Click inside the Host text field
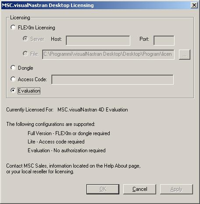Image resolution: width=200 pixels, height=204 pixels. (98, 40)
